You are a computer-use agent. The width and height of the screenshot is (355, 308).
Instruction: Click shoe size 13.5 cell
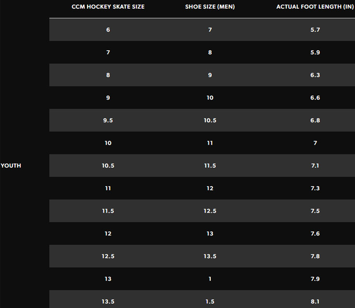pos(210,256)
